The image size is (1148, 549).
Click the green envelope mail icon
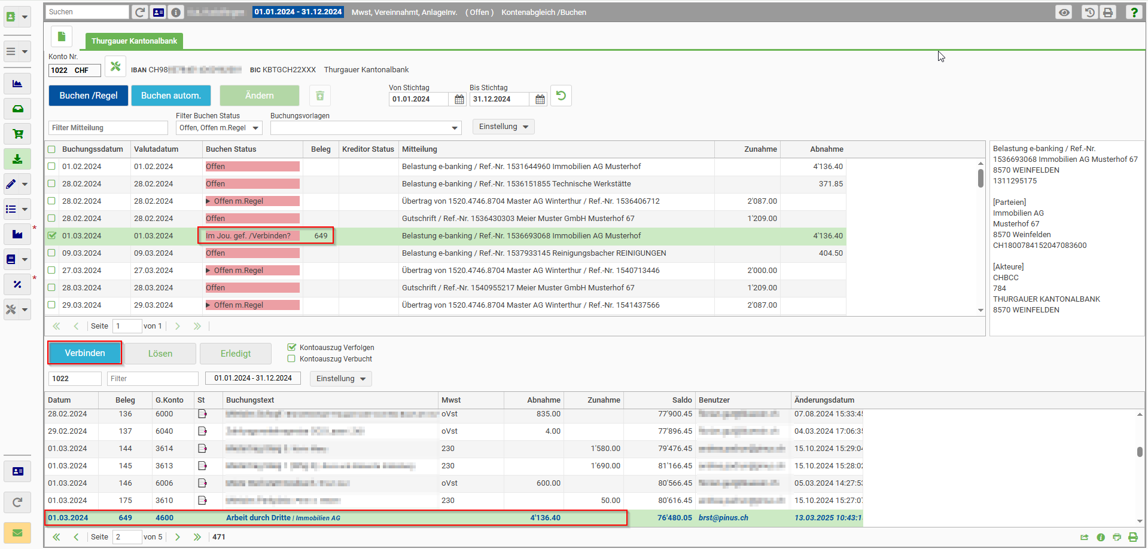[17, 532]
